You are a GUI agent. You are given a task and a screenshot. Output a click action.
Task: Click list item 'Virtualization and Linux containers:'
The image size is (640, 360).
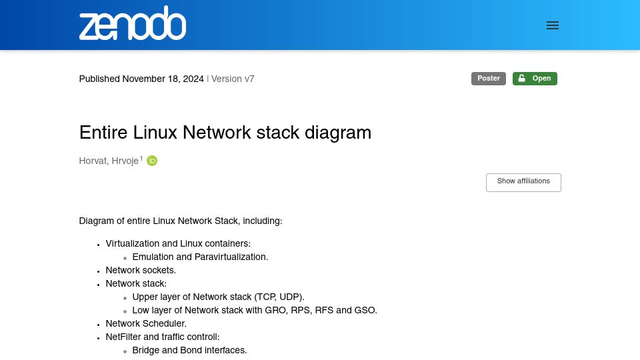[178, 243]
